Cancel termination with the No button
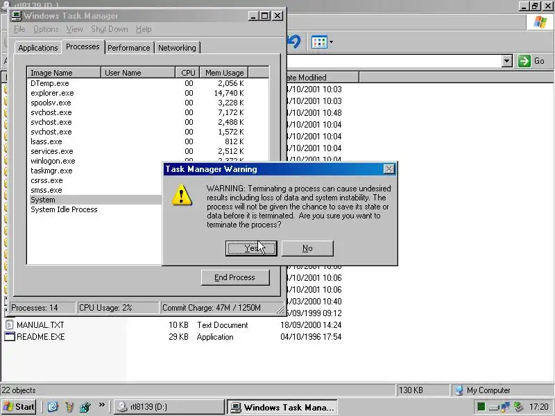This screenshot has width=555, height=416. tap(307, 248)
